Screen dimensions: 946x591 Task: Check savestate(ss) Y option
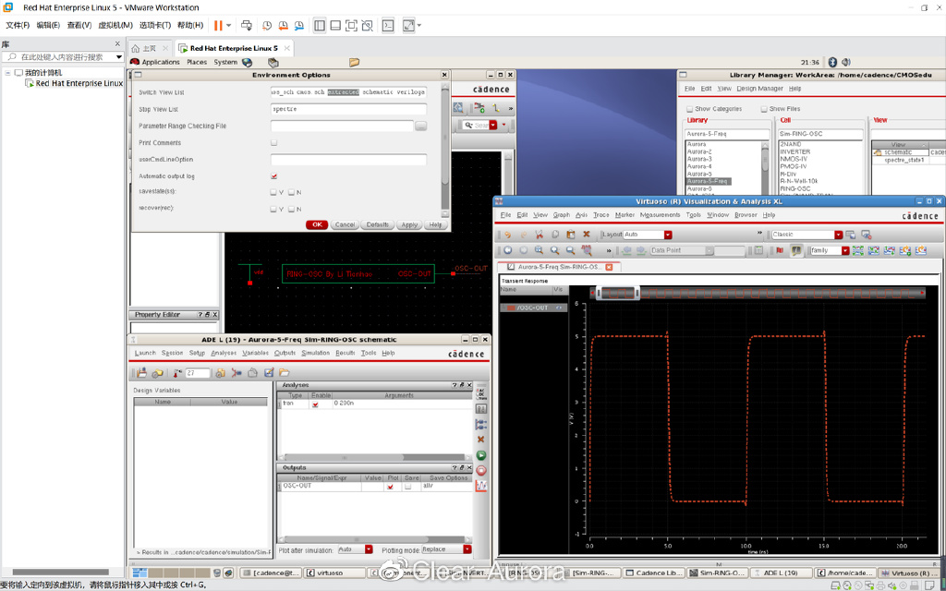[x=273, y=192]
